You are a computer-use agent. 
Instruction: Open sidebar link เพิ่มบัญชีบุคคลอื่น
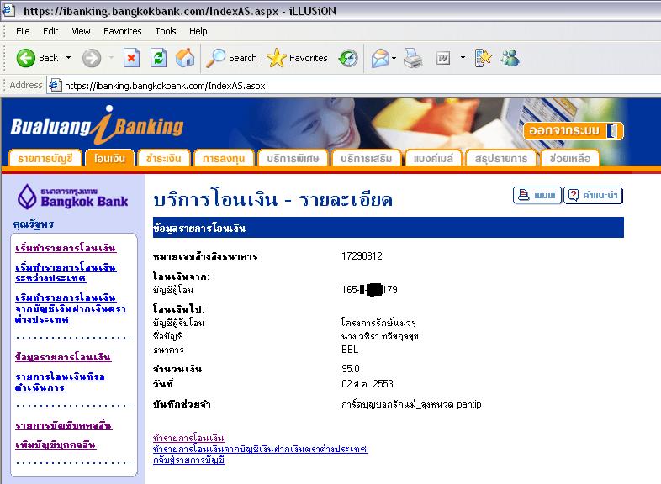56,445
